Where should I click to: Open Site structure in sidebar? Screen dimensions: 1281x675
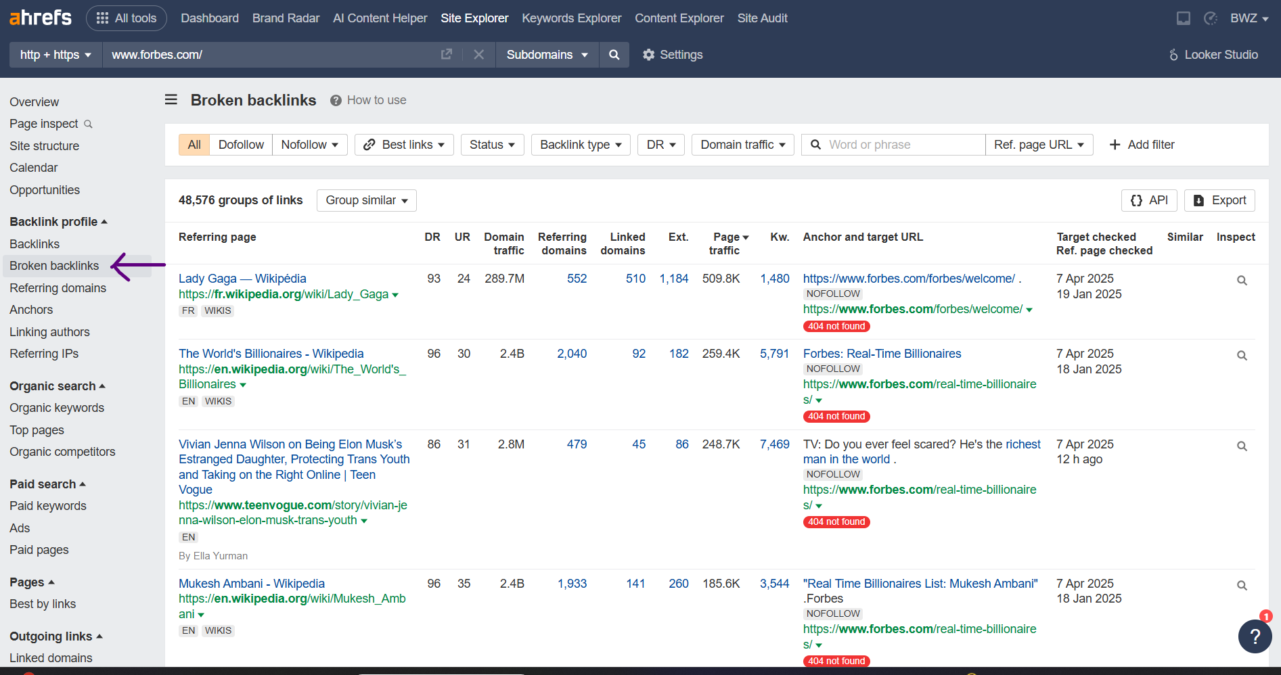pyautogui.click(x=45, y=146)
